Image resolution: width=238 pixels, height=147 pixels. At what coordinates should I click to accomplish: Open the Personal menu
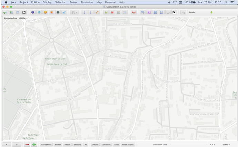click(x=110, y=2)
